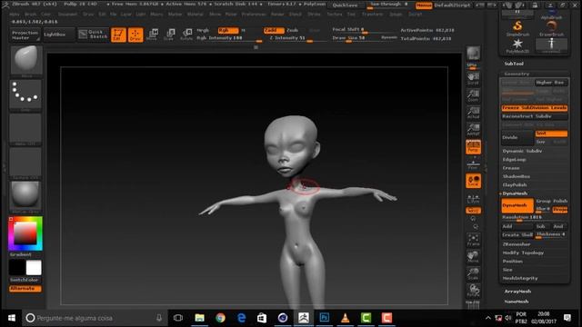Open the MatCap material sphere selector

(25, 196)
